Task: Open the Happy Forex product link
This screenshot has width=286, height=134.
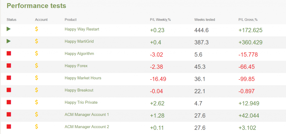Action: pyautogui.click(x=76, y=66)
